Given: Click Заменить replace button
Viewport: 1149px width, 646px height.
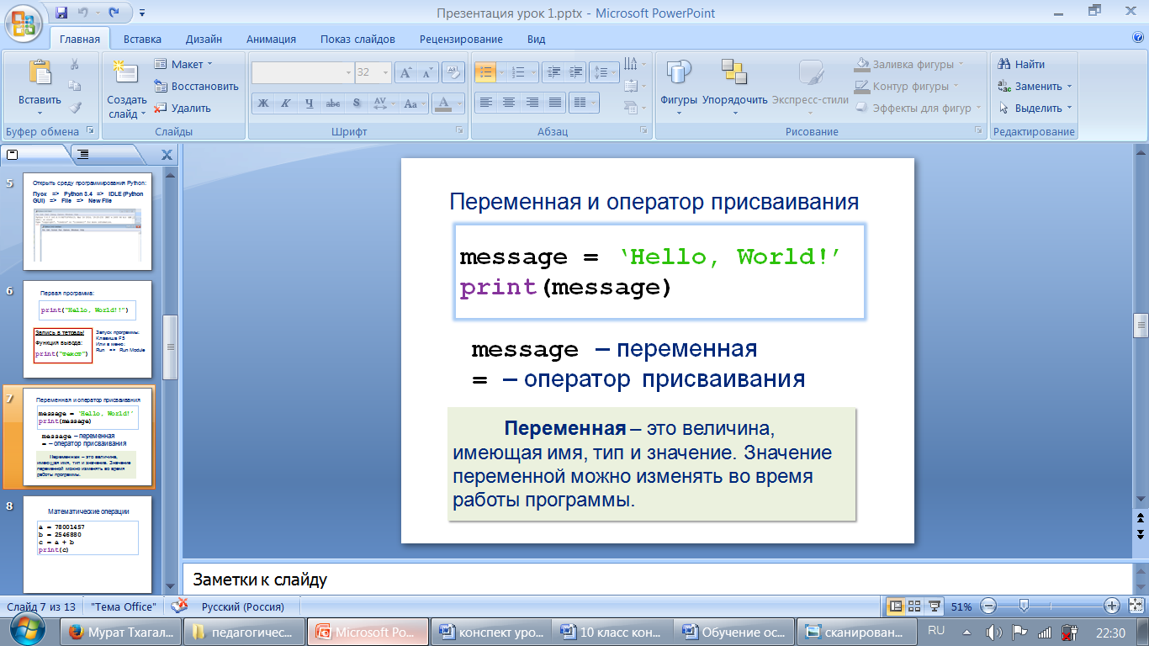Looking at the screenshot, I should coord(1035,86).
